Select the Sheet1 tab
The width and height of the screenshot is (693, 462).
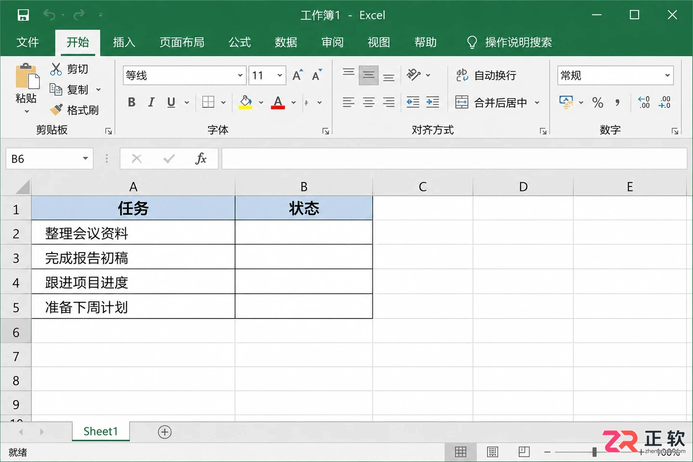click(x=101, y=431)
